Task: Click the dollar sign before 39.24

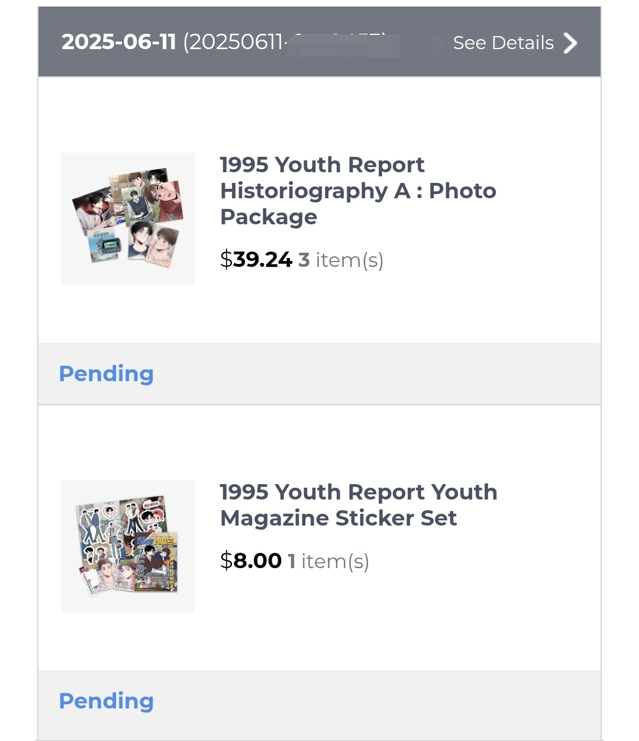Action: [x=226, y=260]
